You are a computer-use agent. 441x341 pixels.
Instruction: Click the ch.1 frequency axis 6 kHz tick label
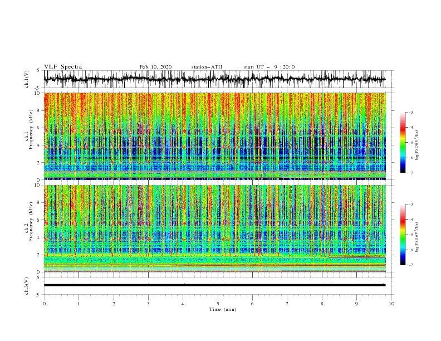(x=38, y=128)
